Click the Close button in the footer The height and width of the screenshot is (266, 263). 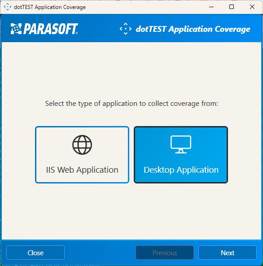pyautogui.click(x=35, y=253)
